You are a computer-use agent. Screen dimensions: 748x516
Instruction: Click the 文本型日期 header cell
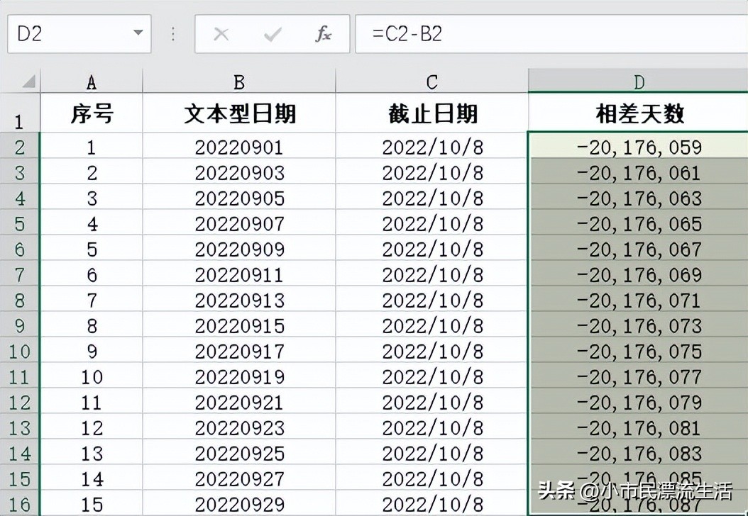tap(239, 113)
